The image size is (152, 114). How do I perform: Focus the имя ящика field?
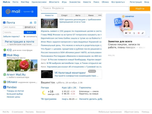[x=13, y=27]
